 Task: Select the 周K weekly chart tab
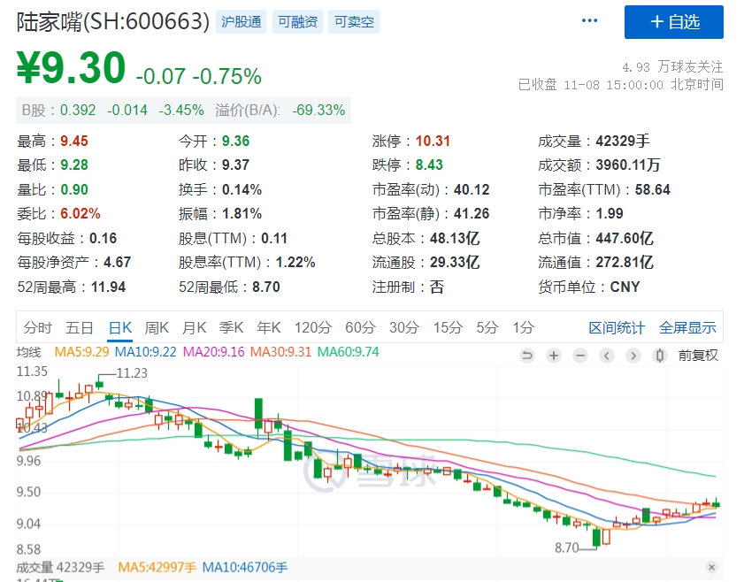coord(157,327)
